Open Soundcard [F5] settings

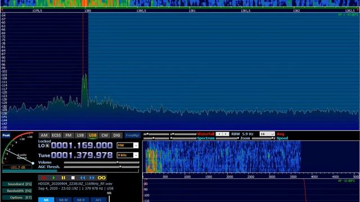(17, 184)
